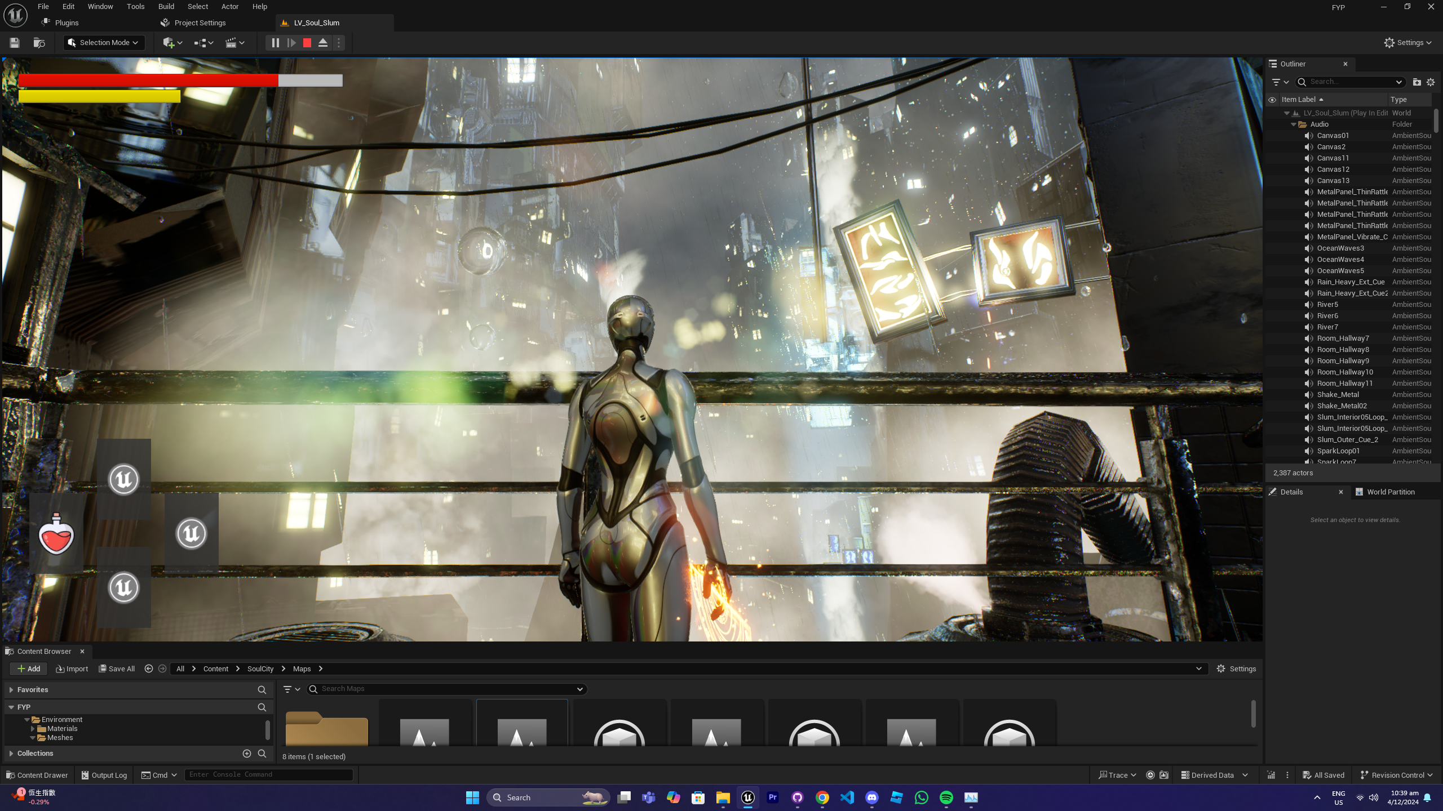The image size is (1443, 811).
Task: Click the health potion item slot
Action: point(56,534)
